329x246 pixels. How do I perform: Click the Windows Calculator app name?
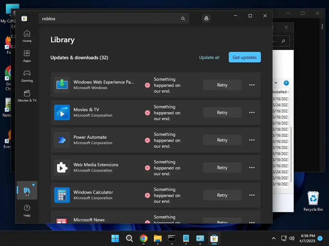pyautogui.click(x=93, y=192)
